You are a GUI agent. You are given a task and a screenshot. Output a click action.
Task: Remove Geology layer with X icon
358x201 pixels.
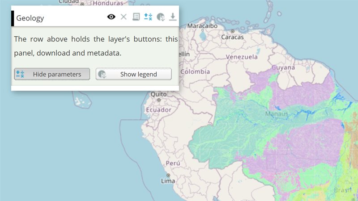tap(124, 17)
